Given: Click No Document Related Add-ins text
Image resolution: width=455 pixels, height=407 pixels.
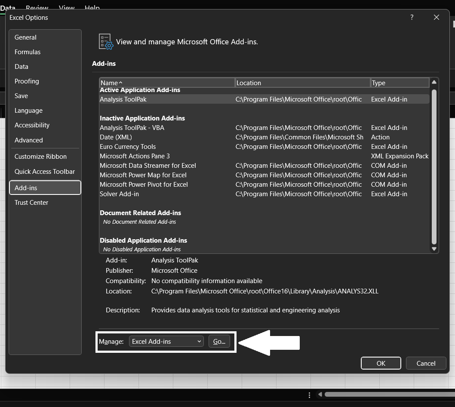Looking at the screenshot, I should 140,222.
